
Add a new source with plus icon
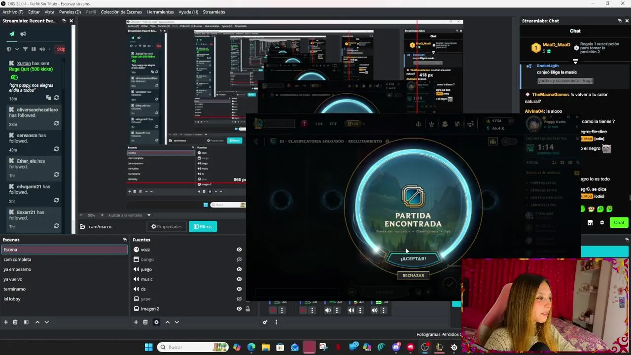tap(136, 322)
